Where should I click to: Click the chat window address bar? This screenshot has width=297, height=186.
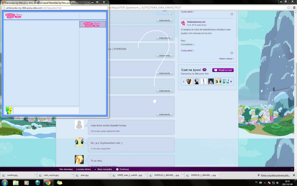tap(55, 8)
